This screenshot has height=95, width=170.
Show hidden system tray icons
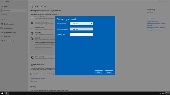click(x=159, y=93)
